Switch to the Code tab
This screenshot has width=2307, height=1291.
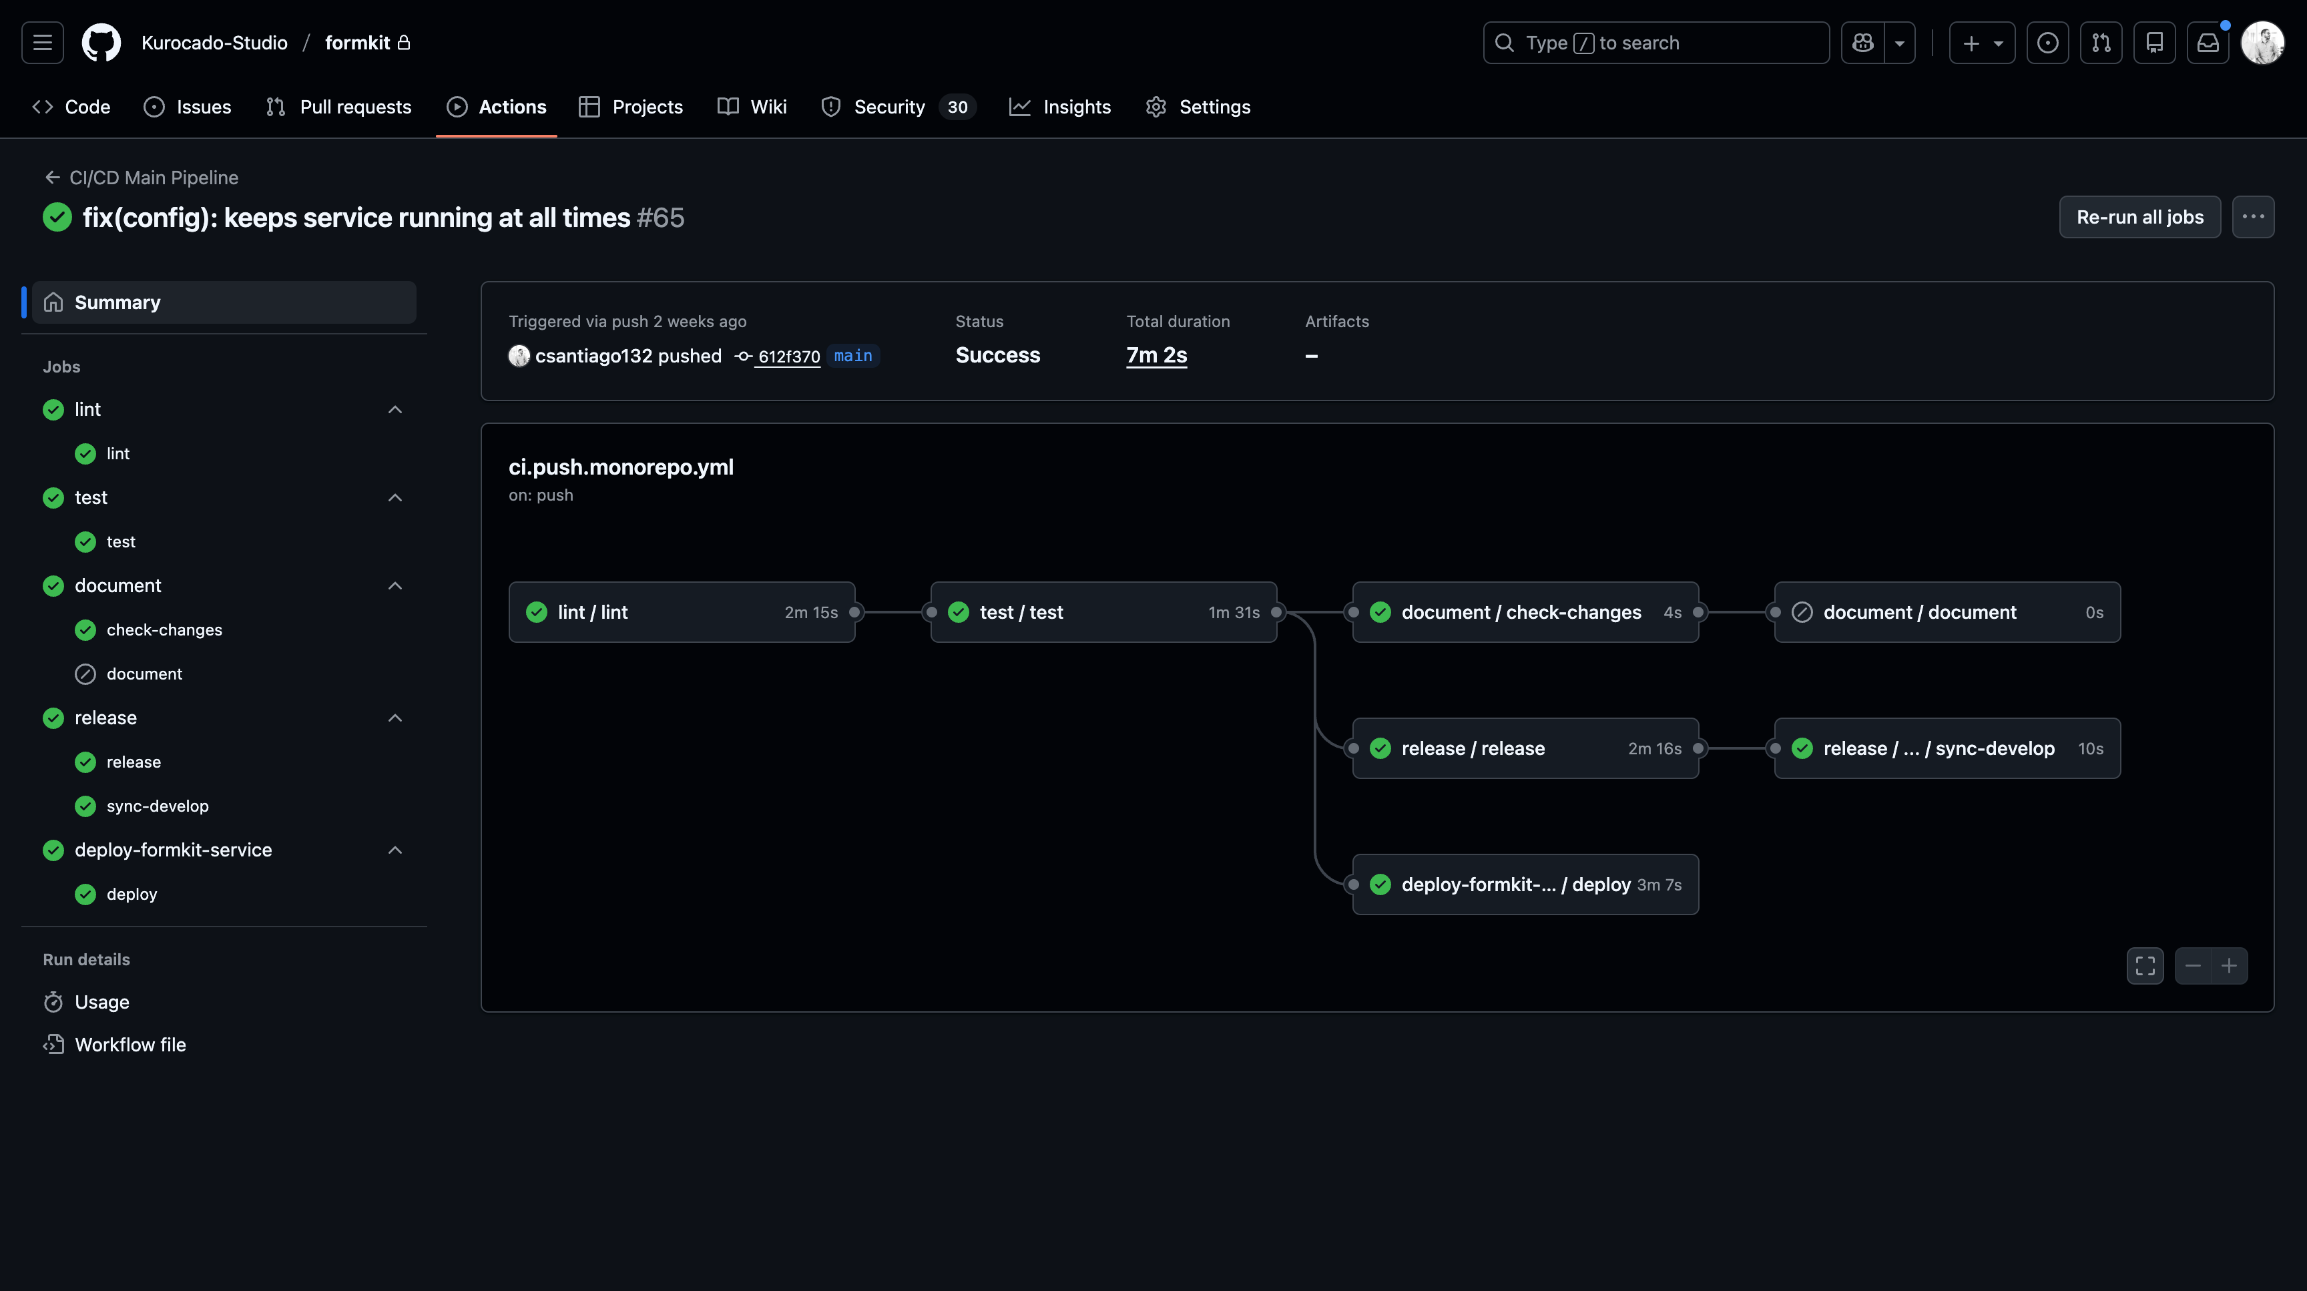(71, 107)
